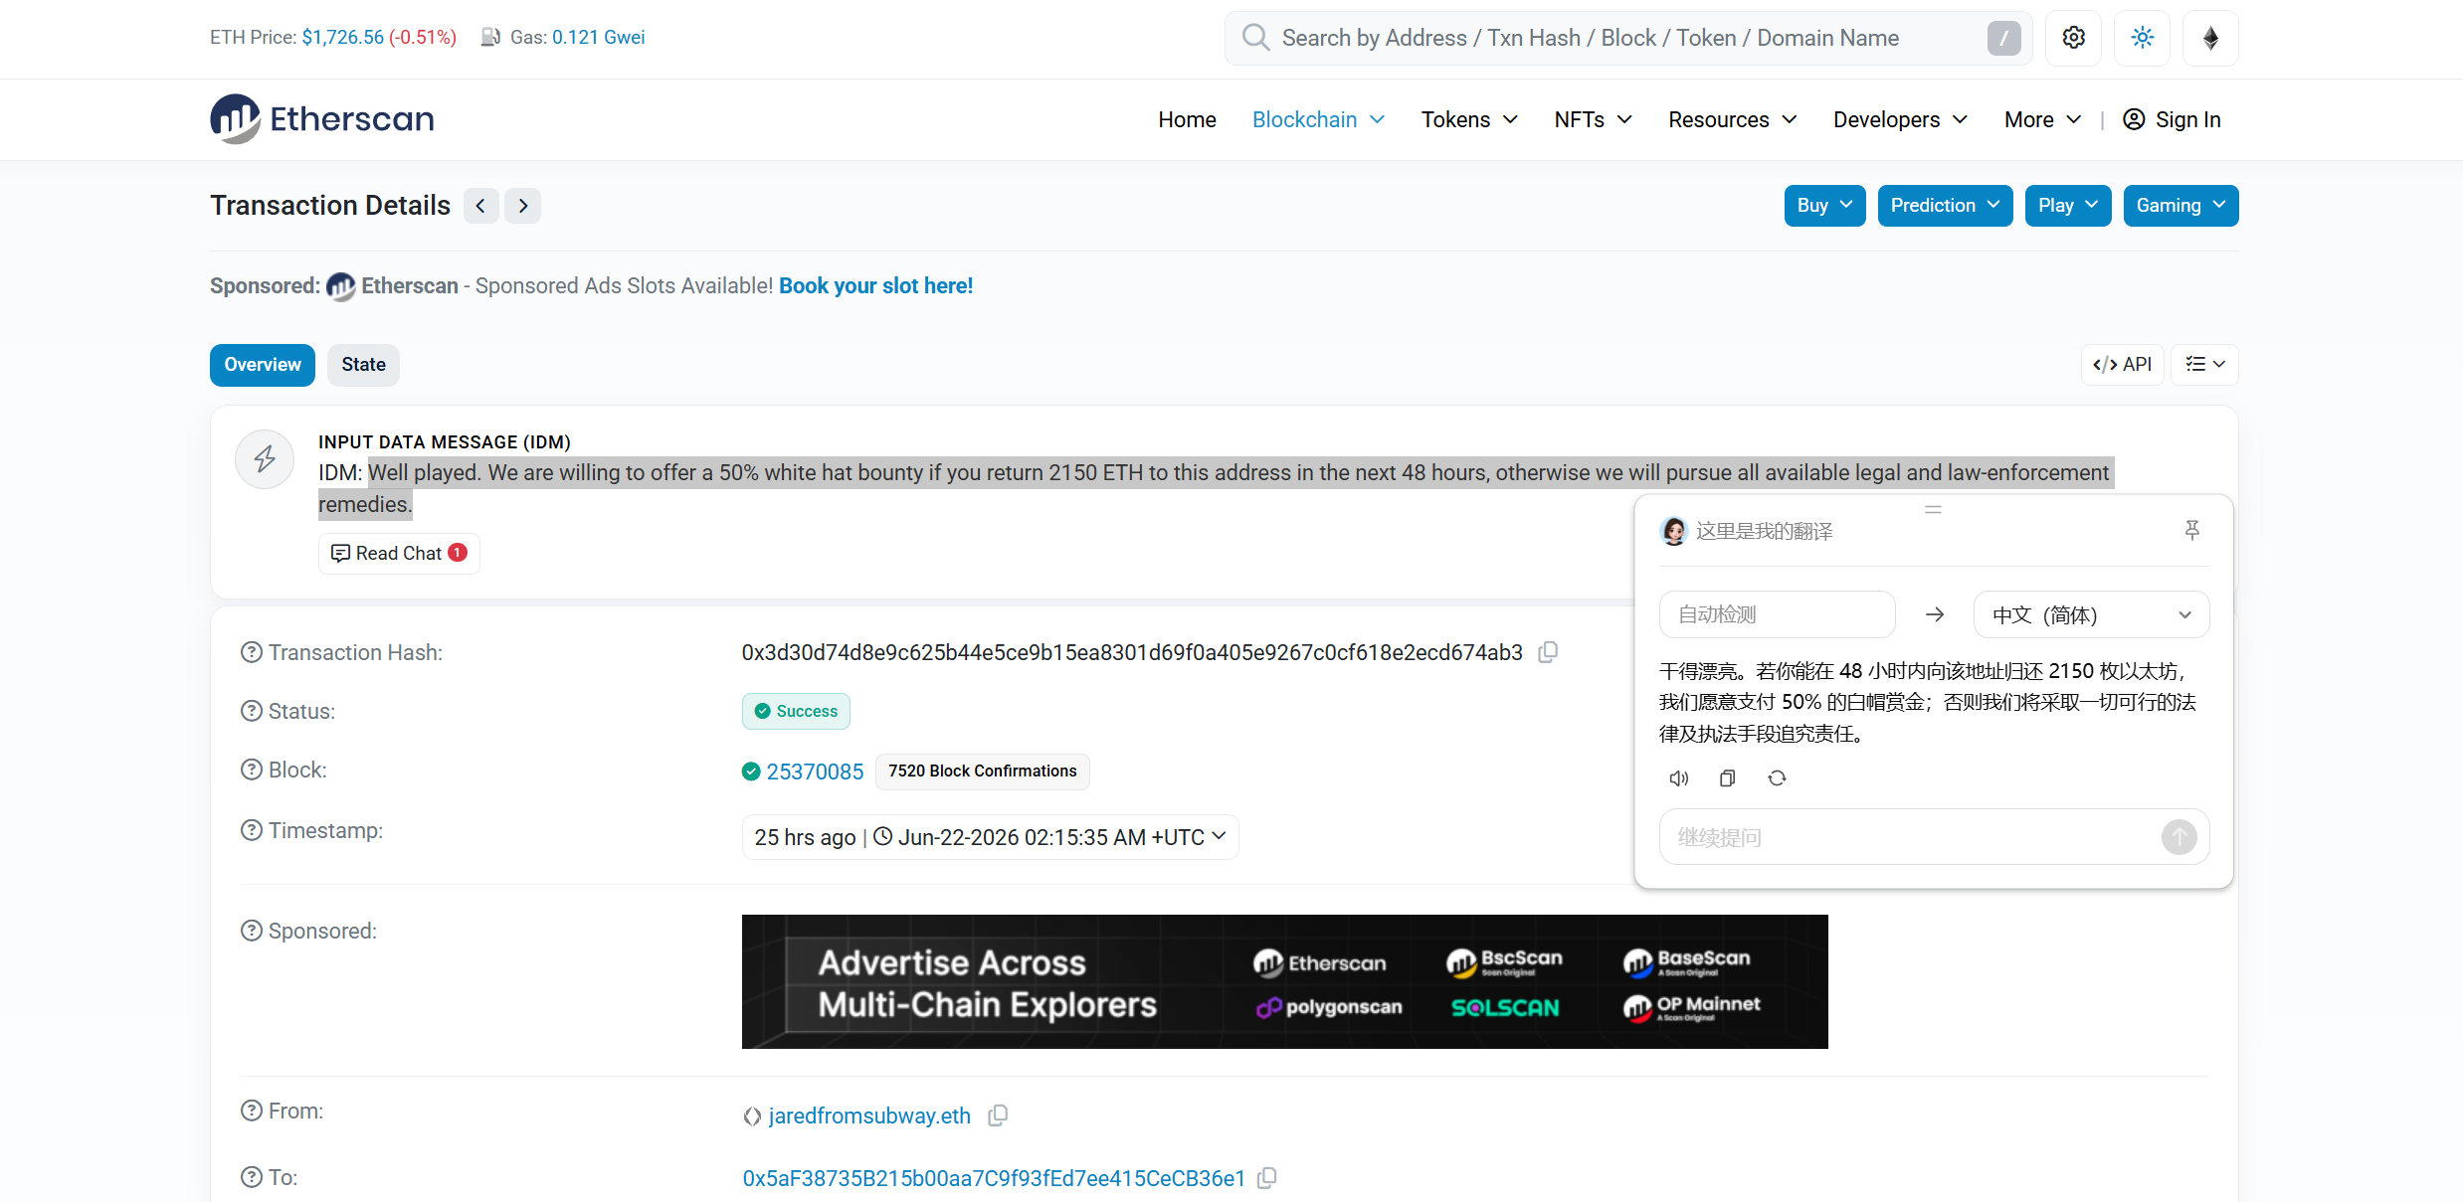Viewport: 2463px width, 1202px height.
Task: Pin the translation popup
Action: tap(2191, 531)
